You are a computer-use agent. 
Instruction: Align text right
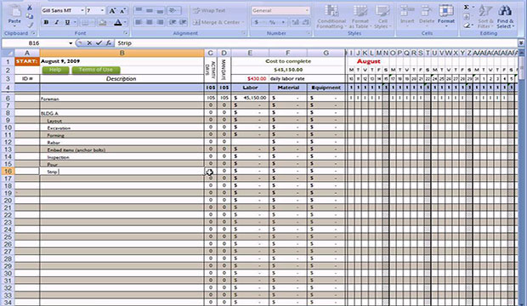coord(161,23)
